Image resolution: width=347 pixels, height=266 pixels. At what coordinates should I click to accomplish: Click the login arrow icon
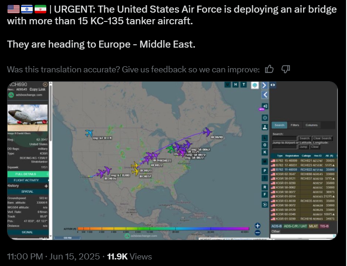coord(265,106)
